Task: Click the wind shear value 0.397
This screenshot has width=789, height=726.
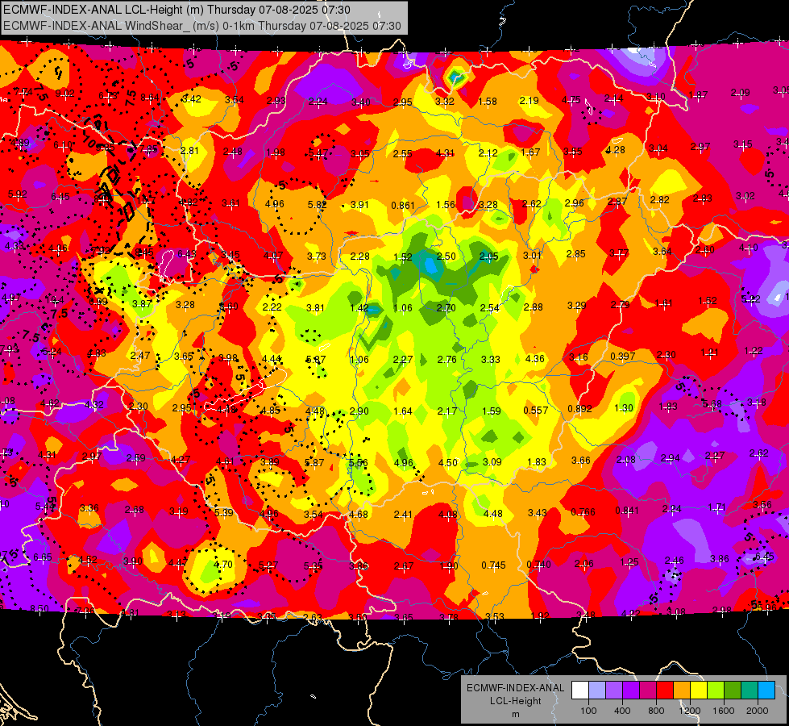Action: pyautogui.click(x=623, y=357)
